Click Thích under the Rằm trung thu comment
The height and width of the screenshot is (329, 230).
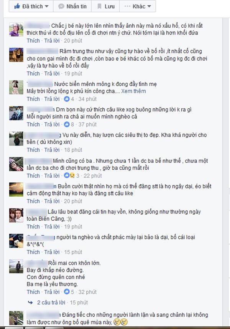pyautogui.click(x=33, y=73)
